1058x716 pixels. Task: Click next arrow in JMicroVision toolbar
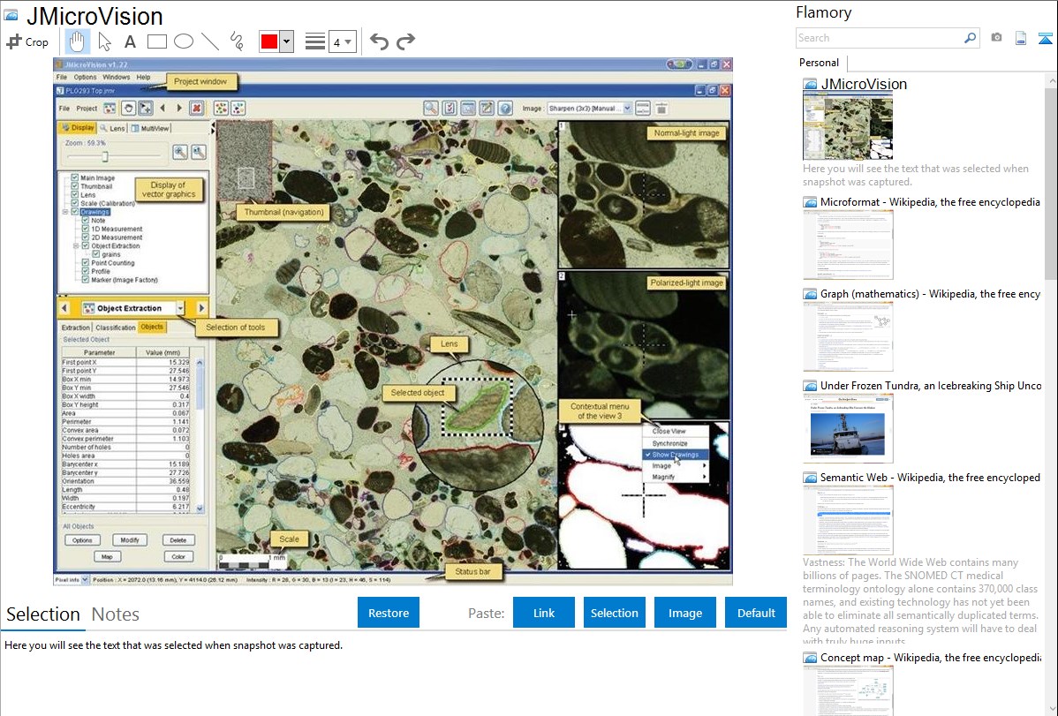tap(178, 108)
